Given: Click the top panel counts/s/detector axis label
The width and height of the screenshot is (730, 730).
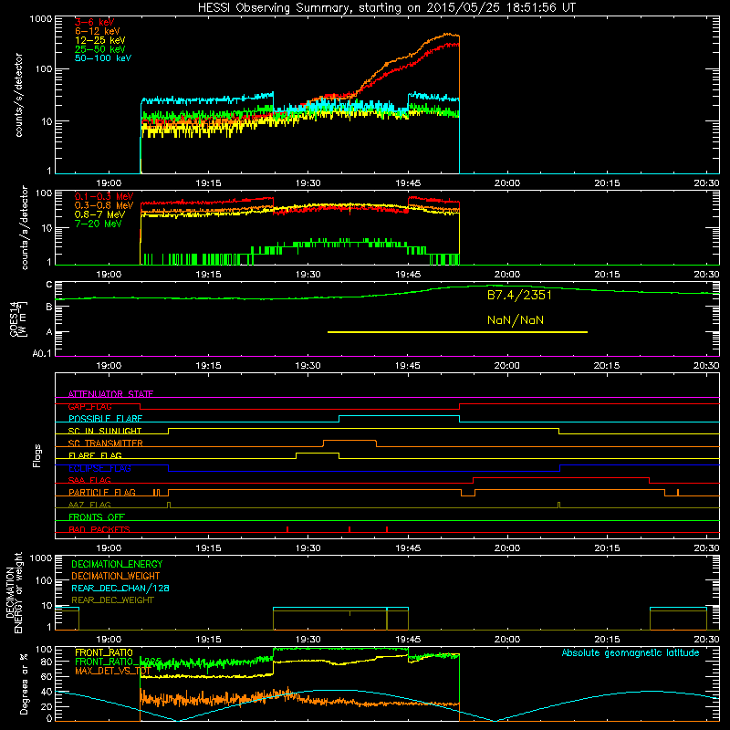Looking at the screenshot, I should point(18,95).
